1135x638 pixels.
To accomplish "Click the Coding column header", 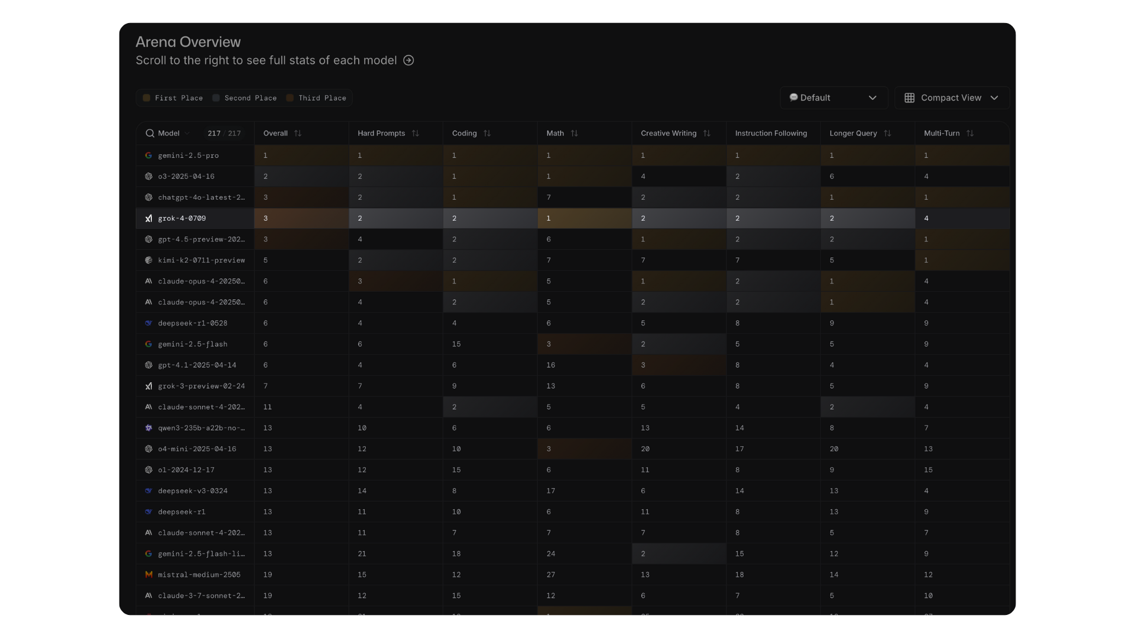I will (x=465, y=134).
